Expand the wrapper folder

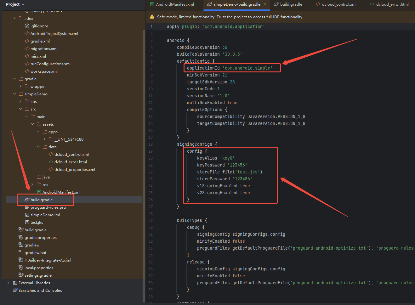click(20, 87)
